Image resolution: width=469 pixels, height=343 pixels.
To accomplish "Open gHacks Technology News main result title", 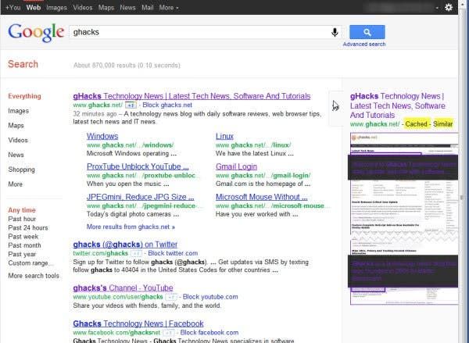I will click(x=192, y=96).
